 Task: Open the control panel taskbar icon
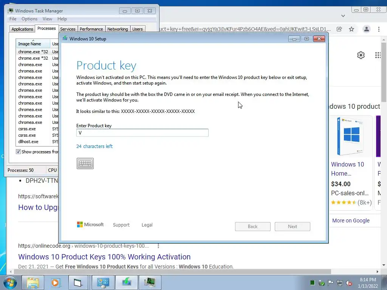[x=103, y=282]
